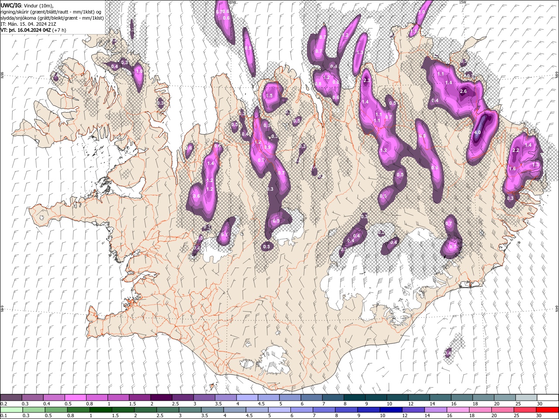The image size is (559, 419).
Task: Click the '0.1' label in the bottom legend row
Action: pyautogui.click(x=4, y=416)
